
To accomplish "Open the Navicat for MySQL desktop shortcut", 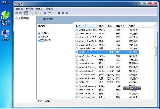I will tap(5, 18).
